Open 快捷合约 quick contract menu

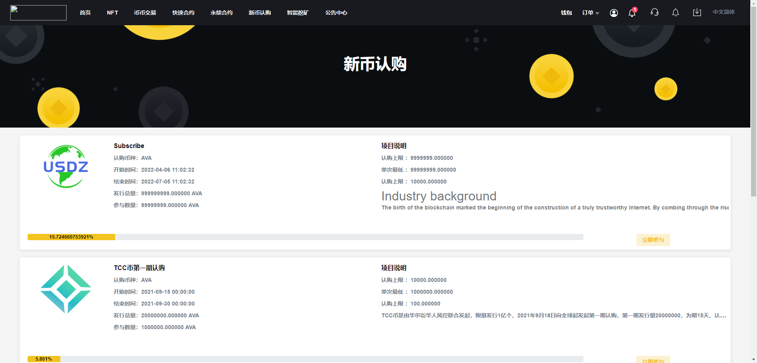pyautogui.click(x=183, y=13)
